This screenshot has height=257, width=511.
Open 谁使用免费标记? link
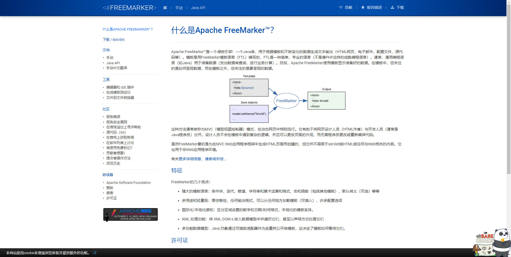point(119,148)
